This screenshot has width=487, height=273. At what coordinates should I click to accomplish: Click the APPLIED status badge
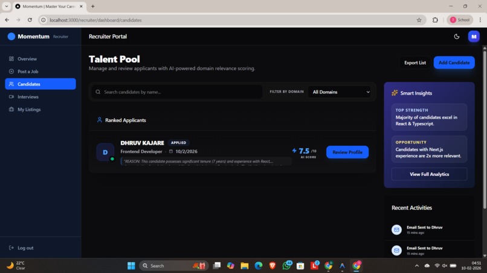179,143
